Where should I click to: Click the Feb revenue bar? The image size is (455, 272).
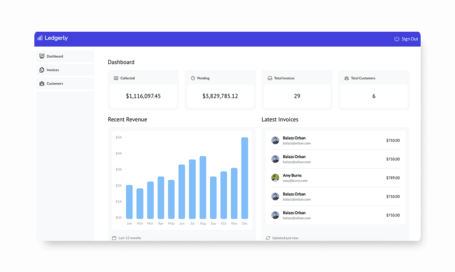coord(140,204)
